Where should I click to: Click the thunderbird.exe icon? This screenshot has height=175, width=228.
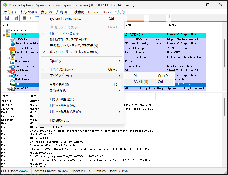pyautogui.click(x=13, y=67)
